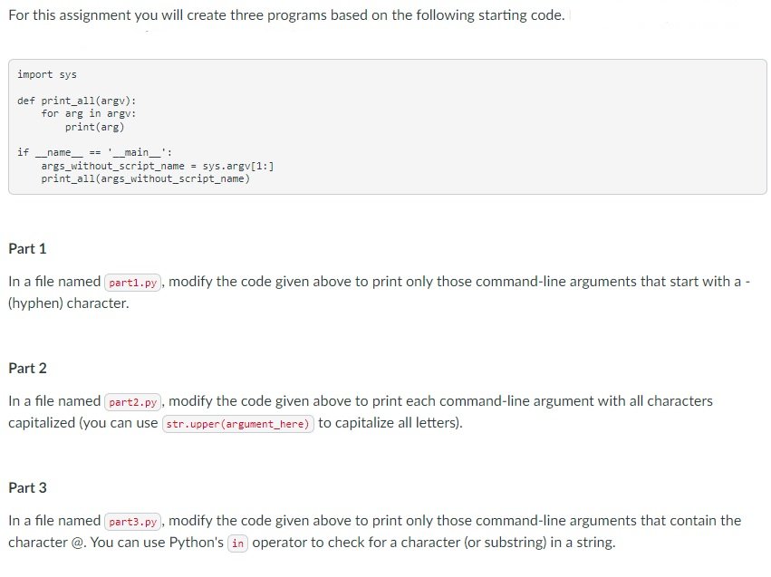The image size is (771, 577).
Task: Click the part2.py inline code label
Action: pos(132,401)
